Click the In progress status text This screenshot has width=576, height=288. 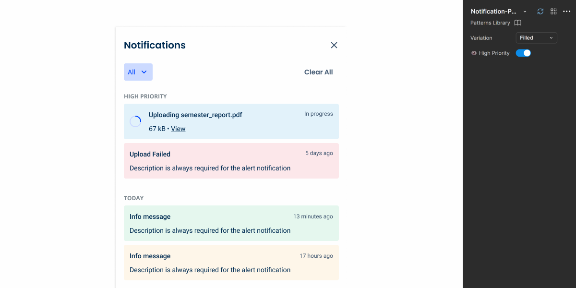[x=318, y=114]
